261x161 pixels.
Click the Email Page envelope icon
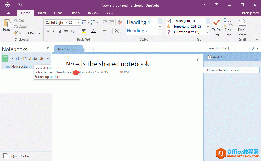pyautogui.click(x=242, y=23)
